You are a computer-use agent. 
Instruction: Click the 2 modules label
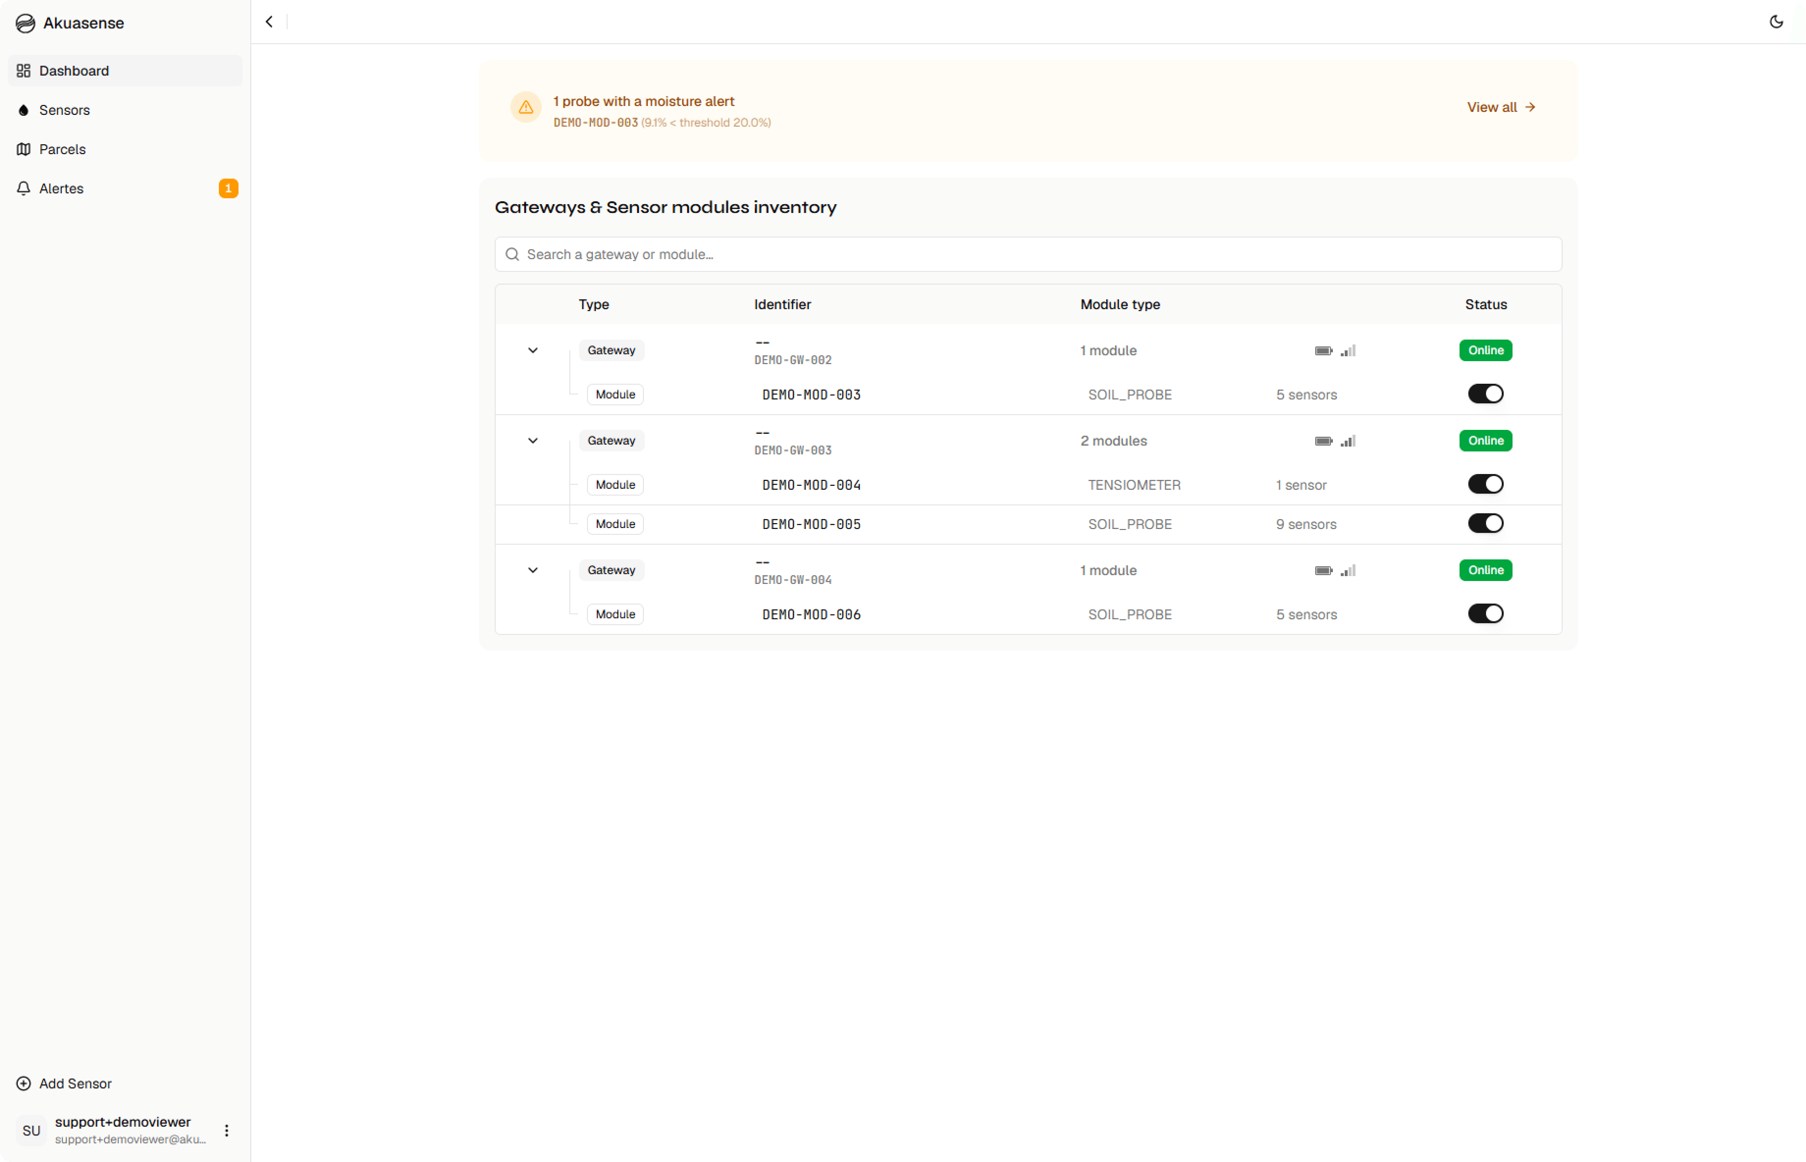[1114, 442]
